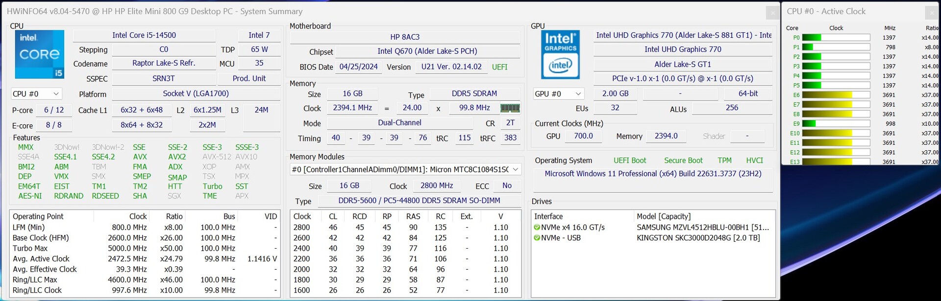Click the 'Intel 7' process field
The height and width of the screenshot is (301, 941).
(259, 35)
